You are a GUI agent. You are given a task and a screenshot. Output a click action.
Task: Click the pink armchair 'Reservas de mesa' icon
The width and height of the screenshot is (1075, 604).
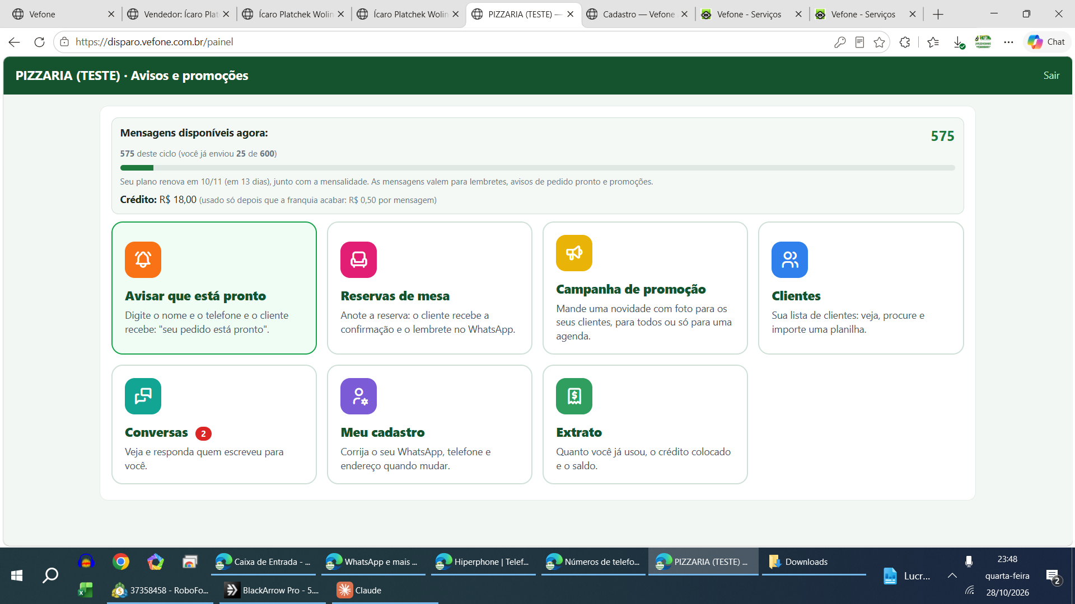[x=358, y=259]
